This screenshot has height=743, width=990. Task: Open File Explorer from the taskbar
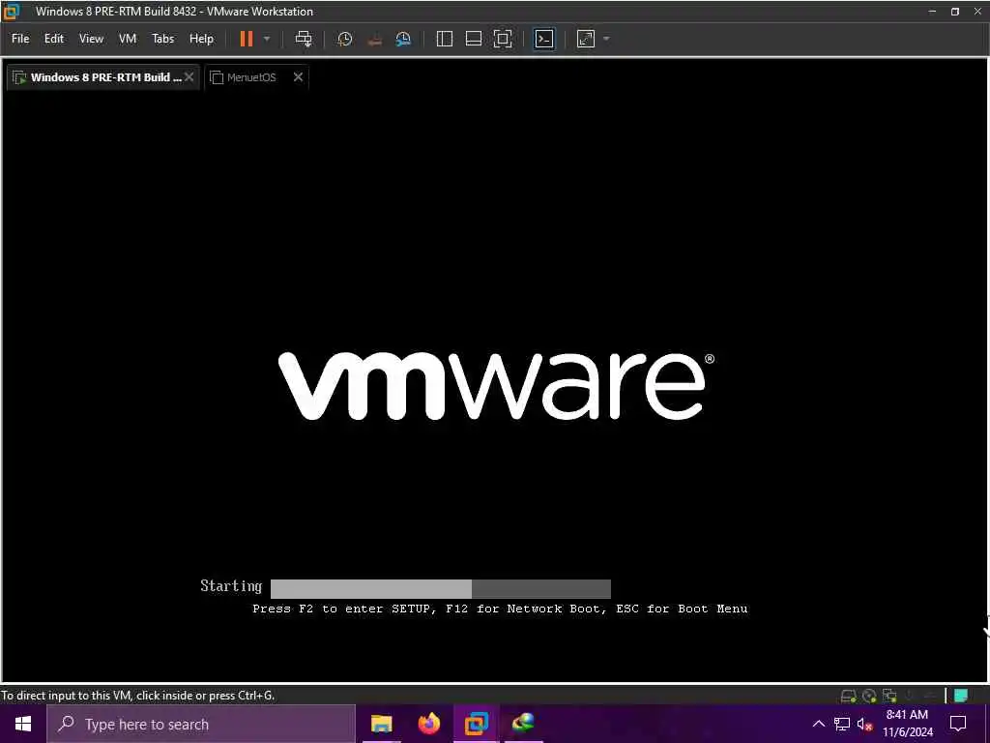[381, 724]
